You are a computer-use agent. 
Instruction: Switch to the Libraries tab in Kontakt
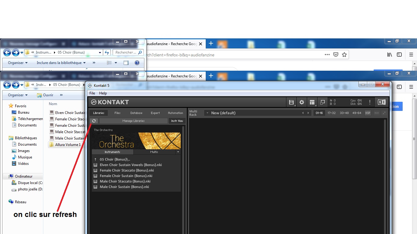click(x=99, y=113)
